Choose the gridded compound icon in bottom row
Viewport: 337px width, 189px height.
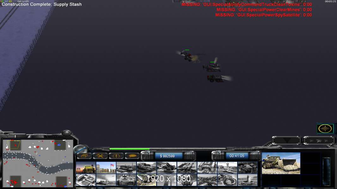point(86,180)
